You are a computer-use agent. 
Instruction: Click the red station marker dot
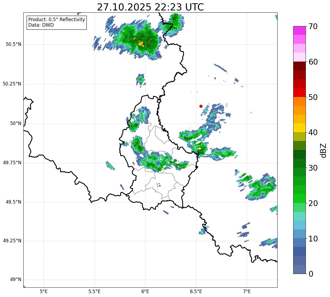click(201, 106)
